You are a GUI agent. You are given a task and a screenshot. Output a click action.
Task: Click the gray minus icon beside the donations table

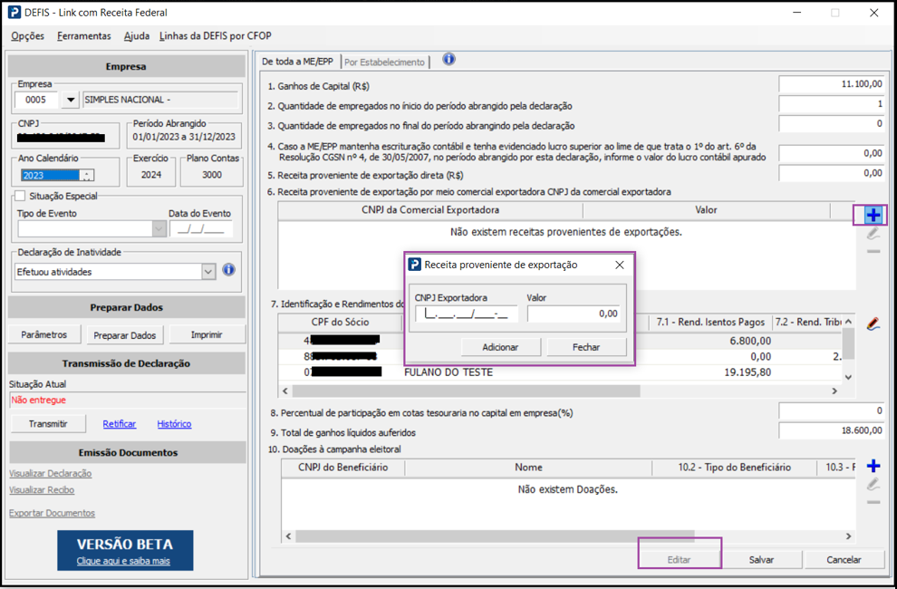pyautogui.click(x=873, y=502)
